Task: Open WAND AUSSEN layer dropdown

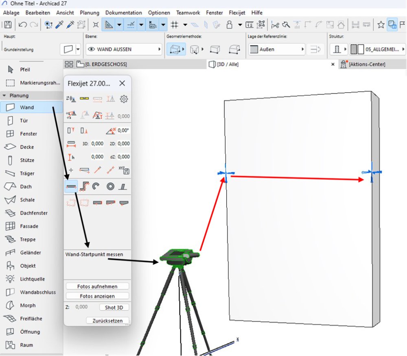Action: pyautogui.click(x=124, y=49)
